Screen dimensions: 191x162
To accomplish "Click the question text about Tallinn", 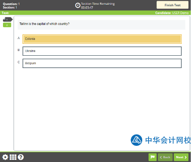I will pos(45,24).
